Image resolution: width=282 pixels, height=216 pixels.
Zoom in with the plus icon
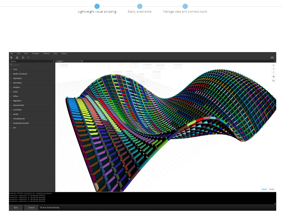coord(274,69)
